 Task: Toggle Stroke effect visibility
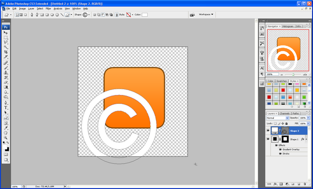(x=280, y=154)
